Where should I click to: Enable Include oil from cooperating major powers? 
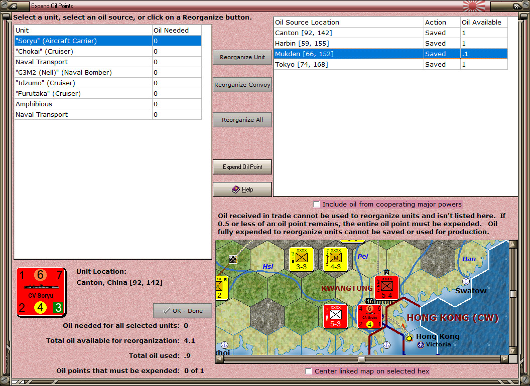[x=317, y=205]
